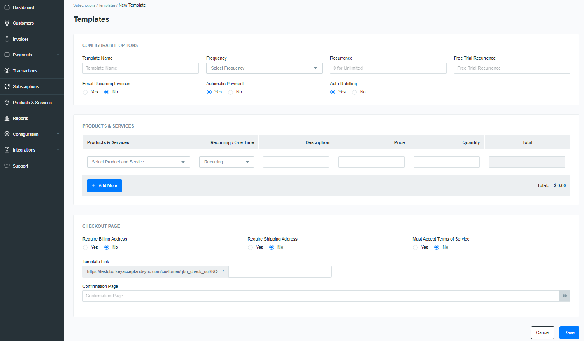584x341 pixels.
Task: Expand the Configuration menu arrow
Action: pos(58,134)
